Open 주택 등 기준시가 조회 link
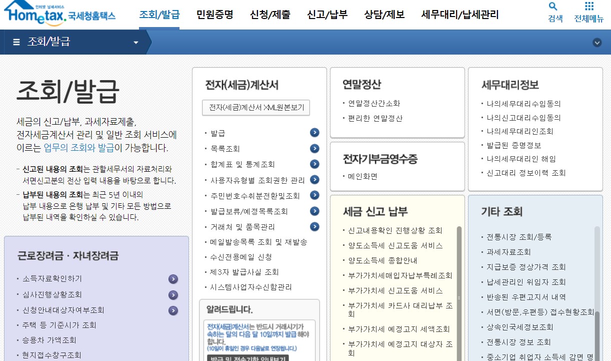611x361 pixels. tap(59, 325)
